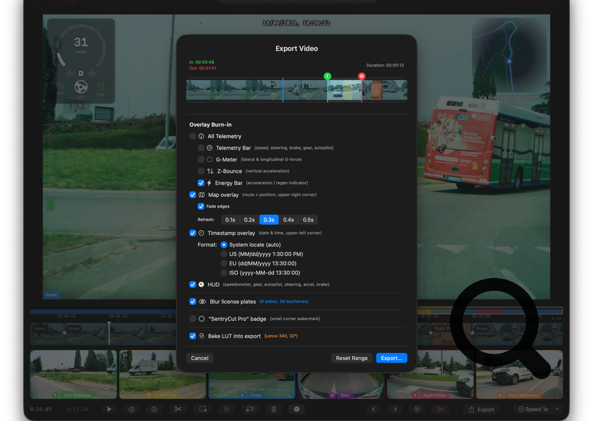Enable the "SentryCut Pro" badge checkbox

193,318
